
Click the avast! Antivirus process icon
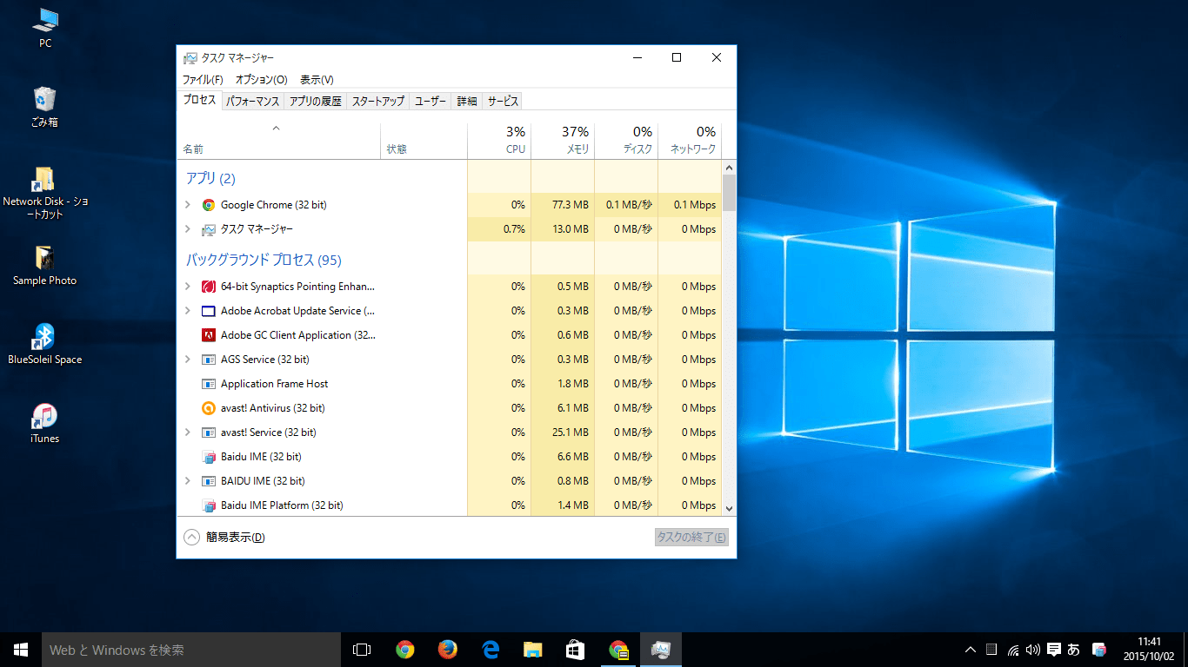pyautogui.click(x=209, y=408)
